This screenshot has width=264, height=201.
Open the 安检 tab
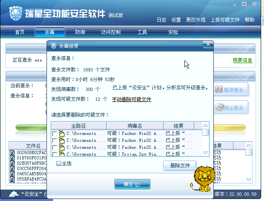(x=173, y=32)
